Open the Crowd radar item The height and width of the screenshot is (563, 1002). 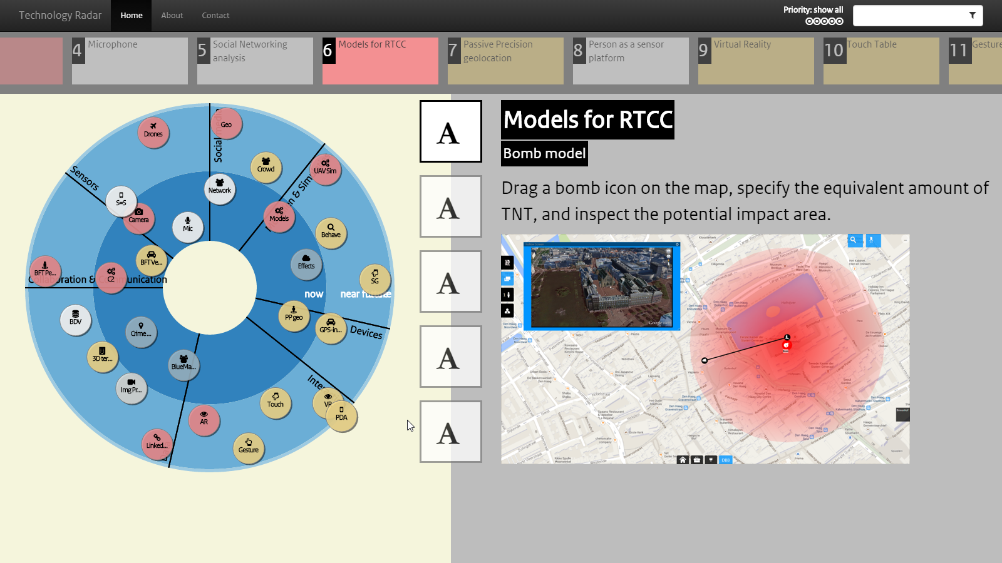point(266,167)
